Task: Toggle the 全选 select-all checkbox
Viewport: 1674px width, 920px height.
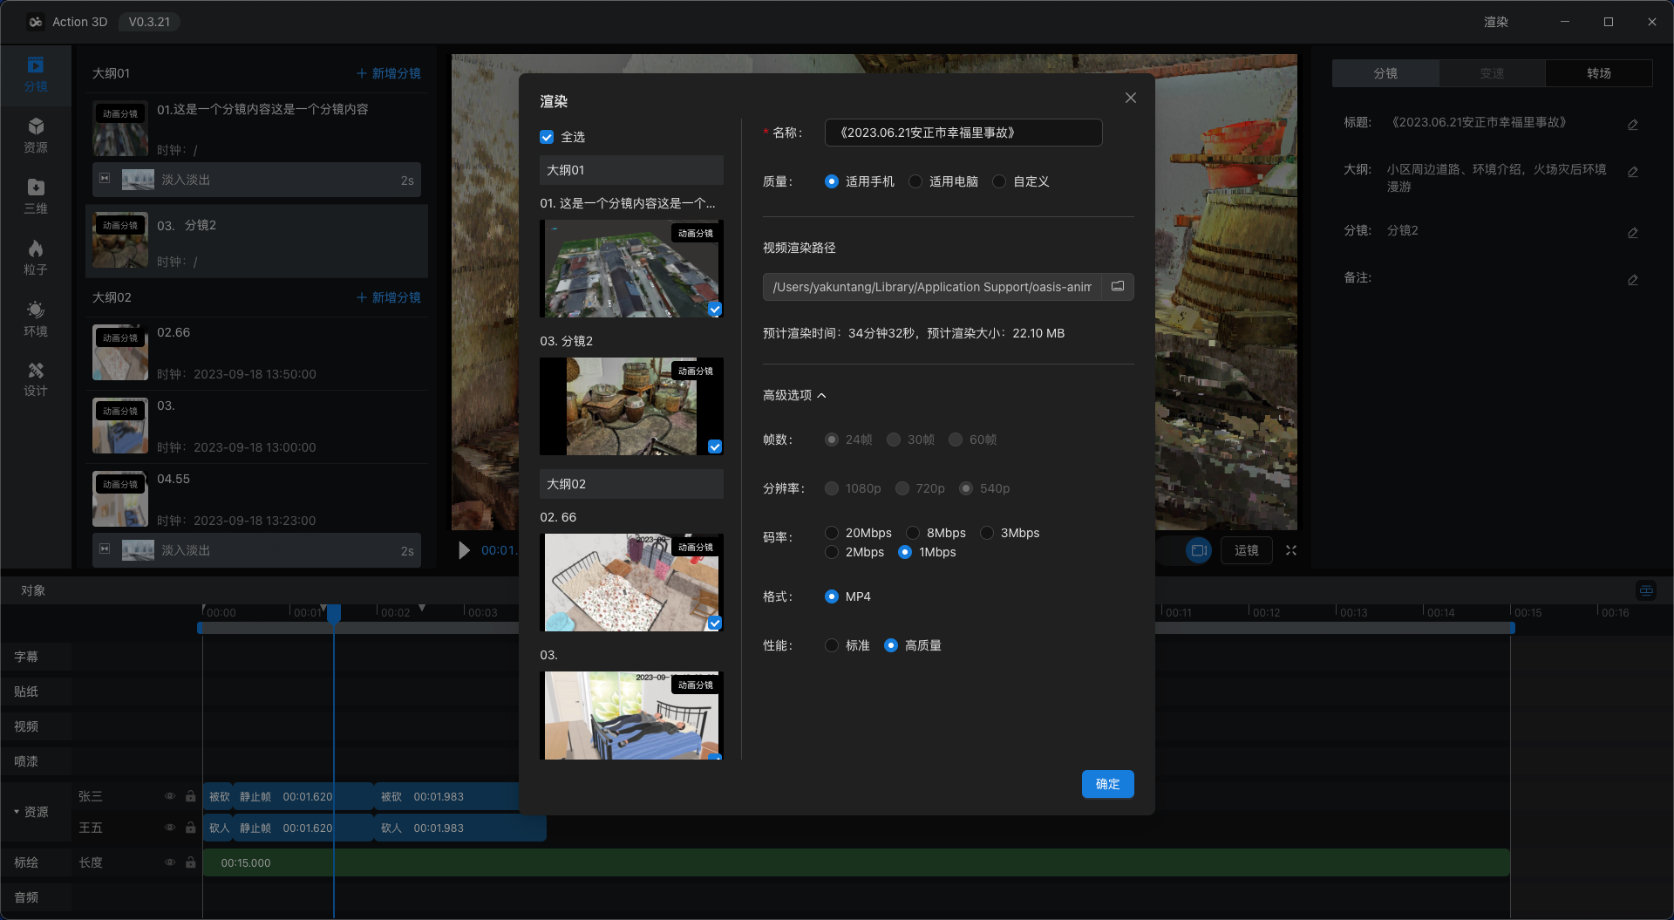Action: click(x=547, y=137)
